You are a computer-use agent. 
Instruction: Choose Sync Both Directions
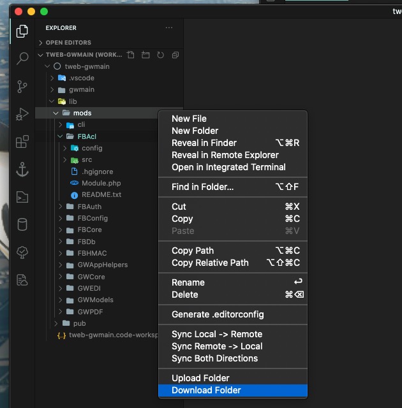click(233, 358)
